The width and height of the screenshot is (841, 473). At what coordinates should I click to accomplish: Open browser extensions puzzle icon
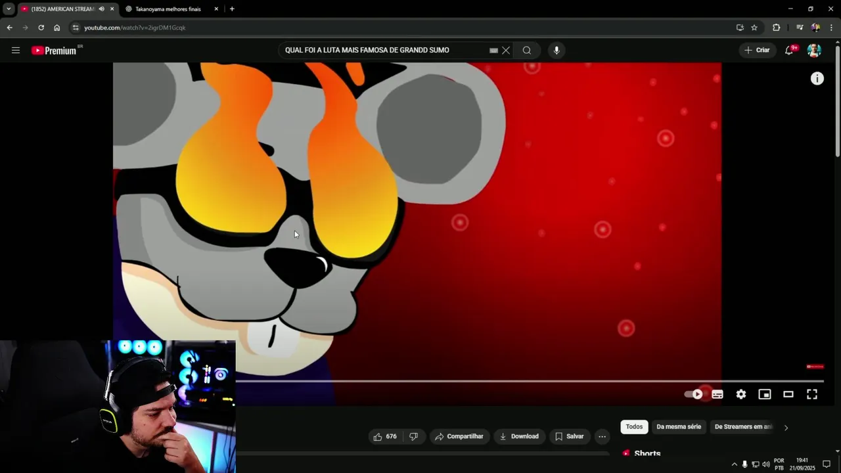777,28
